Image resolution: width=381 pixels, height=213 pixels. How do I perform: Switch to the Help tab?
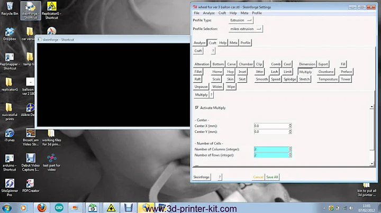point(223,43)
